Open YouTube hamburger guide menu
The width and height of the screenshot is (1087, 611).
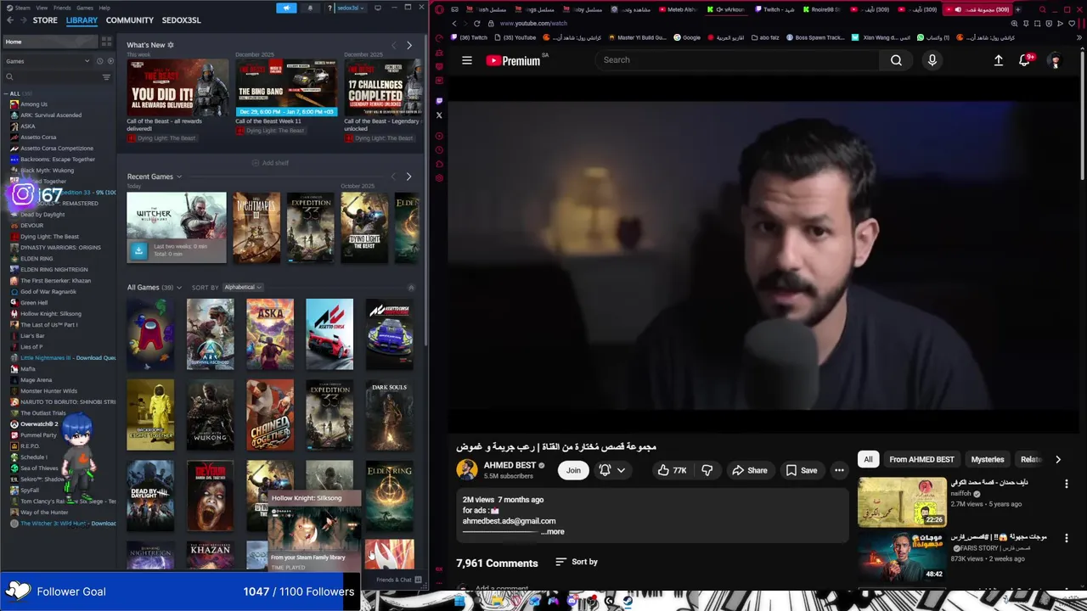[x=466, y=60]
